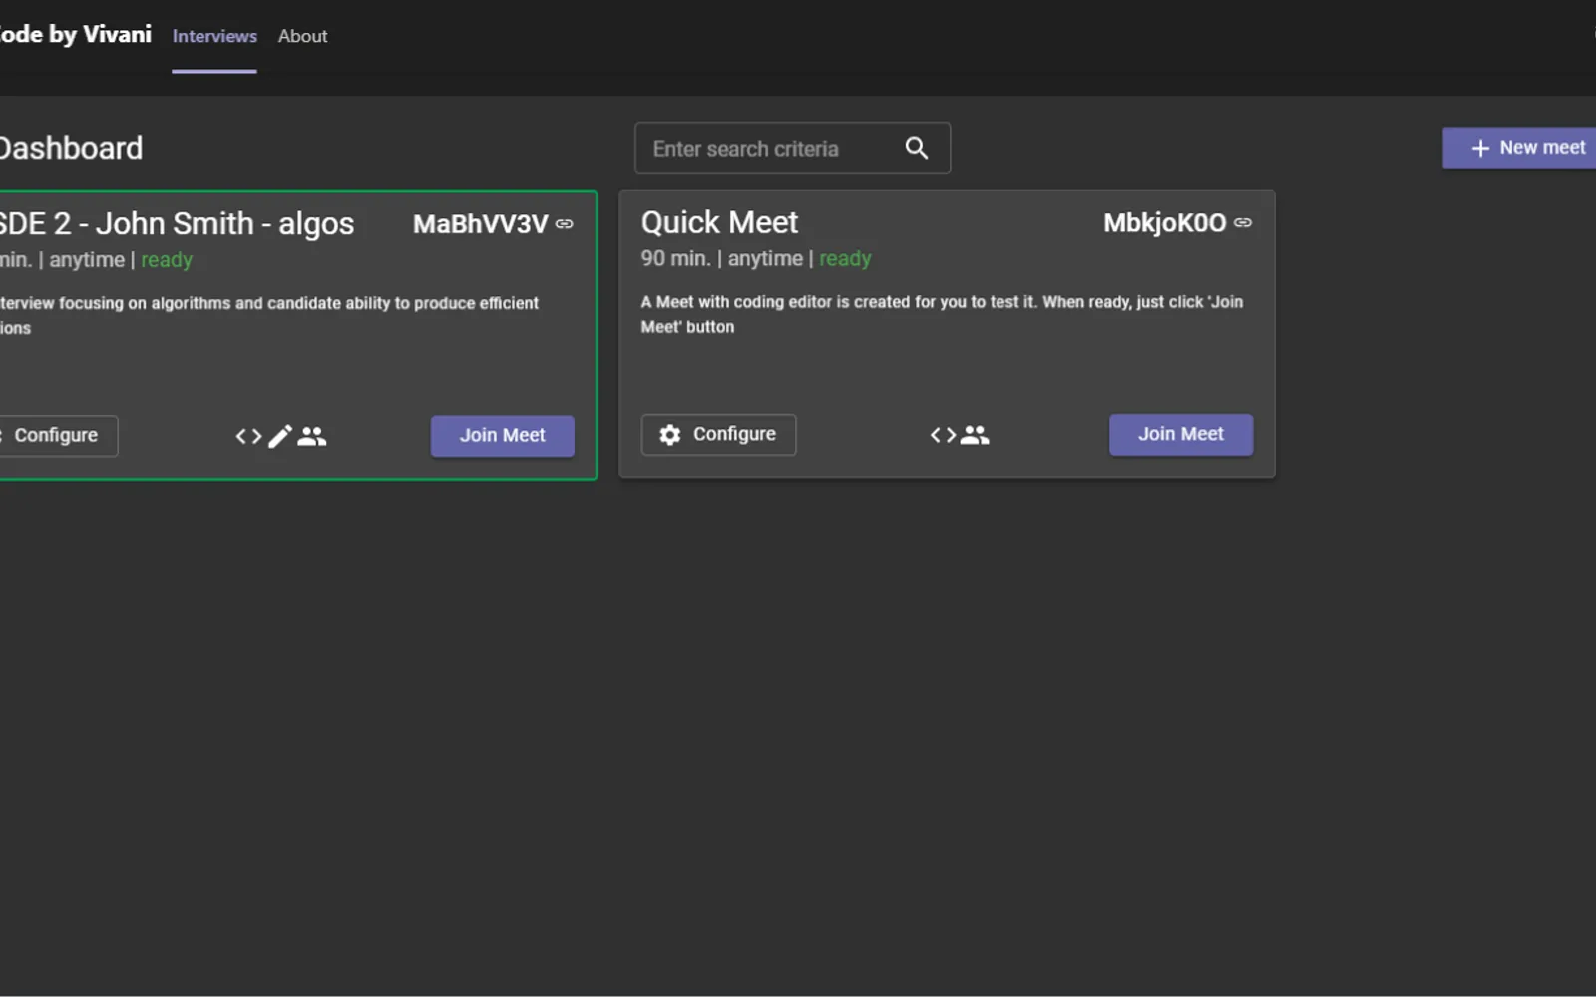The image size is (1596, 997).
Task: Select SDE 2 - John Smith - algos title
Action: point(177,224)
